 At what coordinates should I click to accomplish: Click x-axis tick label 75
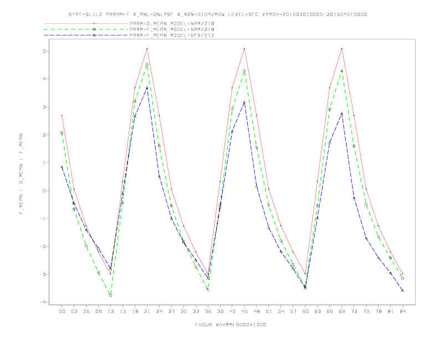click(366, 311)
